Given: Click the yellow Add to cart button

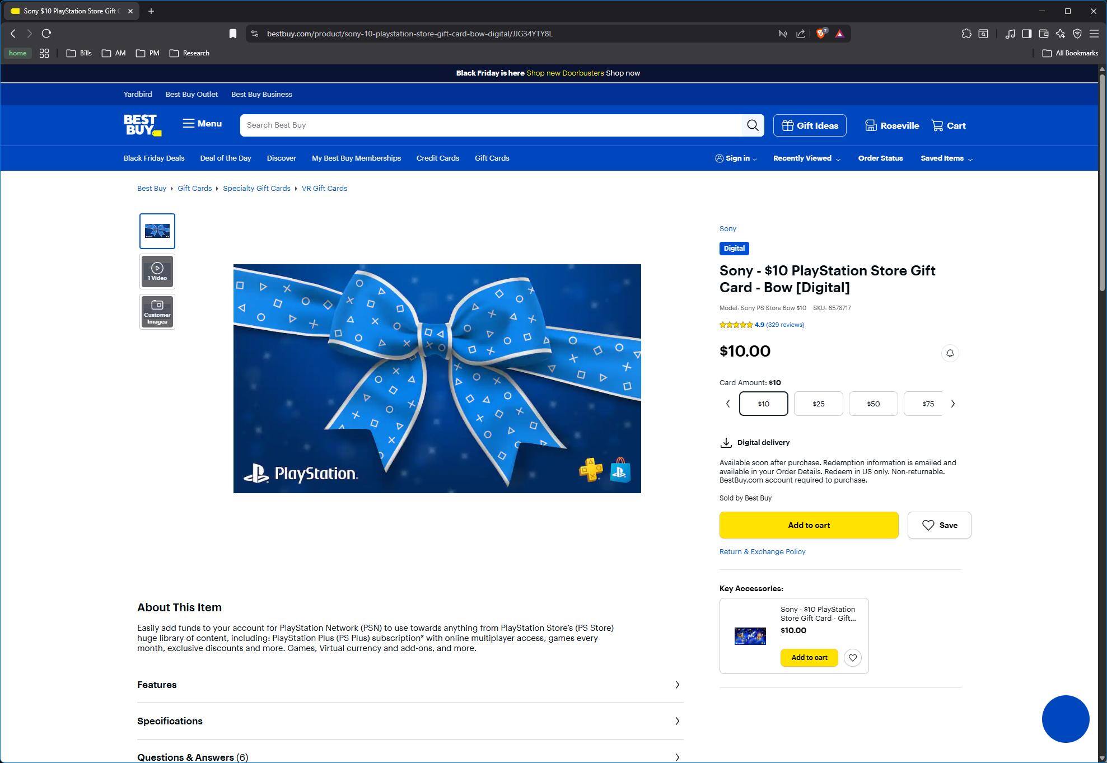Looking at the screenshot, I should pyautogui.click(x=809, y=525).
